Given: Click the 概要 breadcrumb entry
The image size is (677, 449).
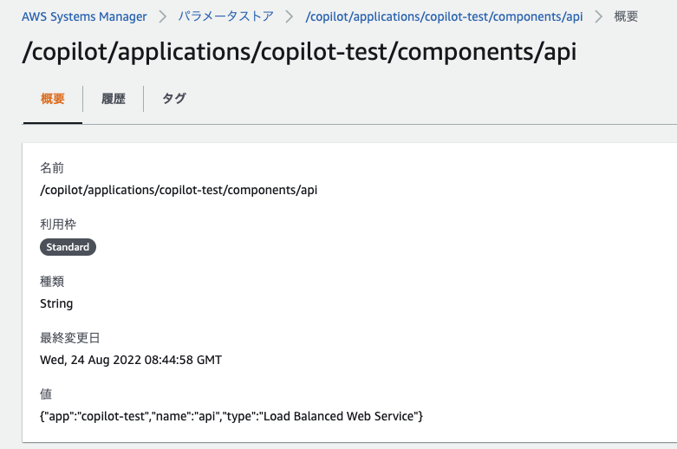Looking at the screenshot, I should click(626, 16).
